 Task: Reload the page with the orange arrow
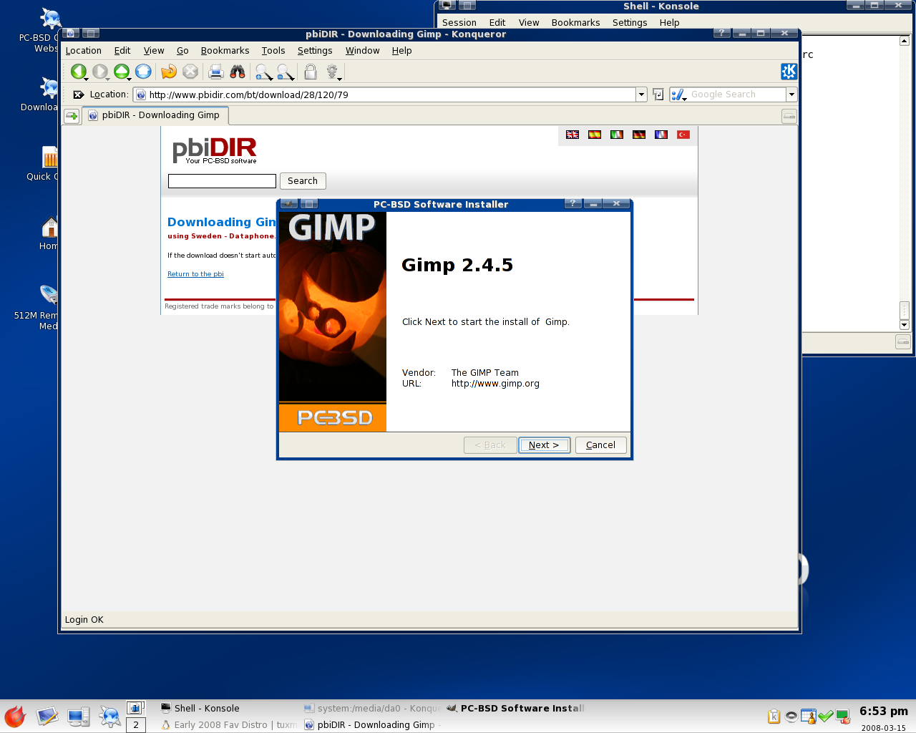[169, 72]
